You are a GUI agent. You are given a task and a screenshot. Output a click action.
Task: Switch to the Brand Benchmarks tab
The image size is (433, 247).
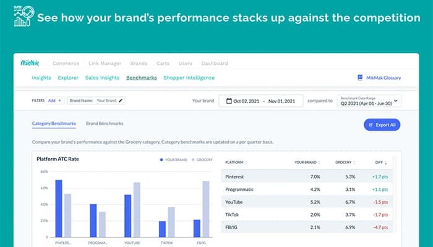(105, 124)
